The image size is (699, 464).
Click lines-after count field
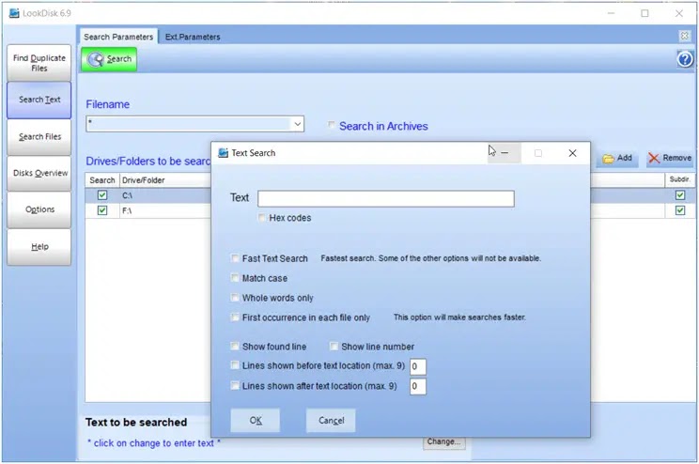tap(418, 386)
